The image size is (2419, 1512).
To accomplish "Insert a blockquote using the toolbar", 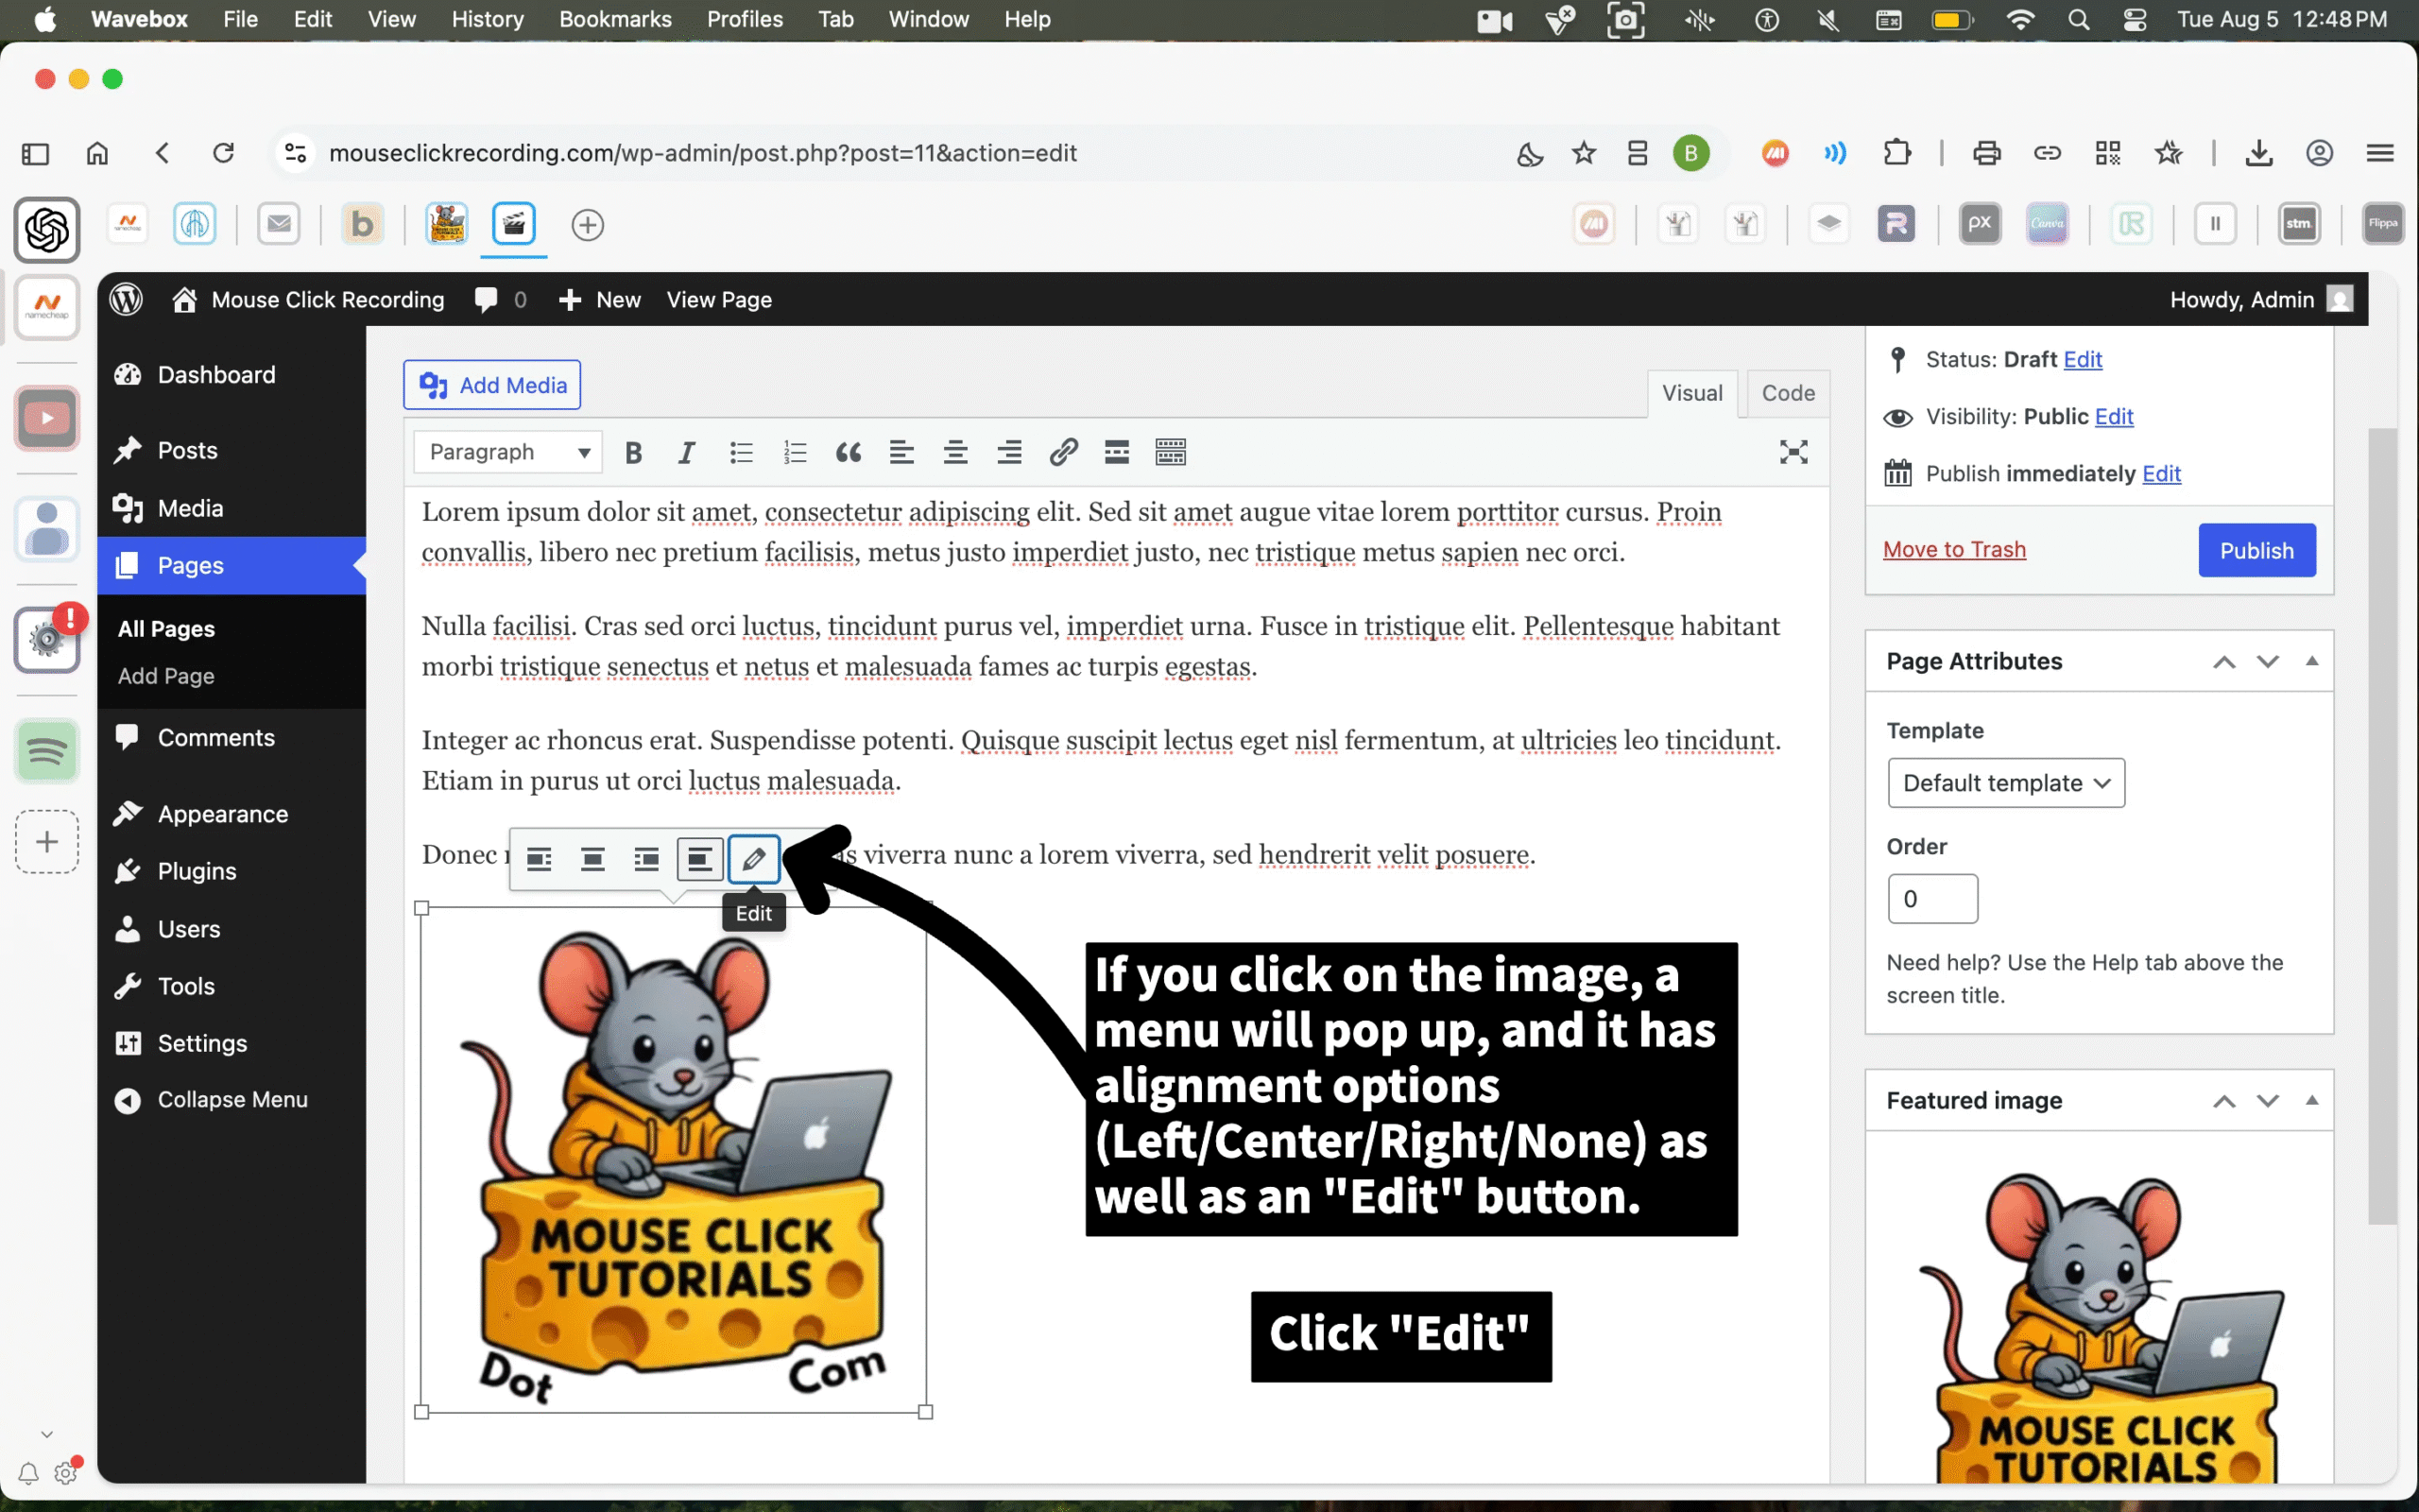I will point(848,453).
